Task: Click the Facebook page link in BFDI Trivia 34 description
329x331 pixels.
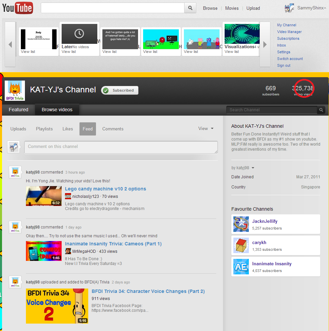Action: pyautogui.click(x=120, y=310)
